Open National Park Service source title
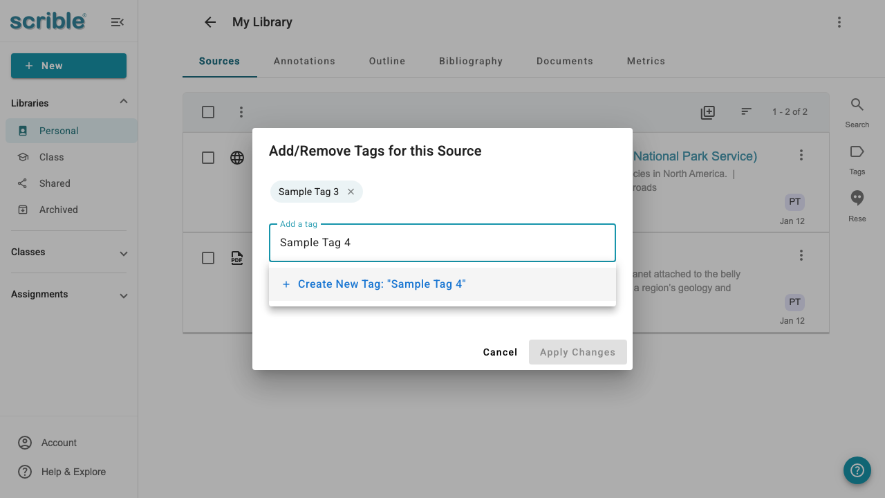This screenshot has width=885, height=498. point(695,156)
